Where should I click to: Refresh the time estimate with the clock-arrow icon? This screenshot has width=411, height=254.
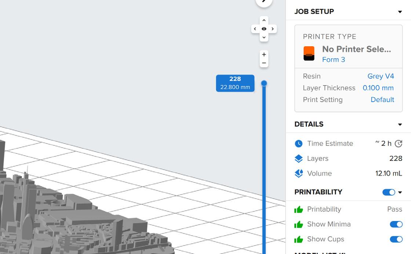click(x=399, y=144)
